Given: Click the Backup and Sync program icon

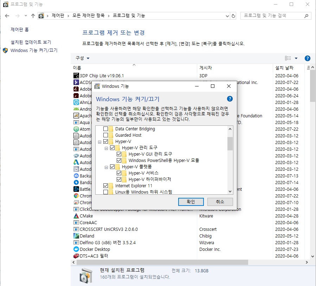Looking at the screenshot, I should point(76,176).
